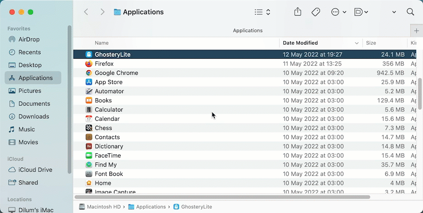The height and width of the screenshot is (213, 423).
Task: Select Dilum's iMac under Locations
Action: pos(33,210)
